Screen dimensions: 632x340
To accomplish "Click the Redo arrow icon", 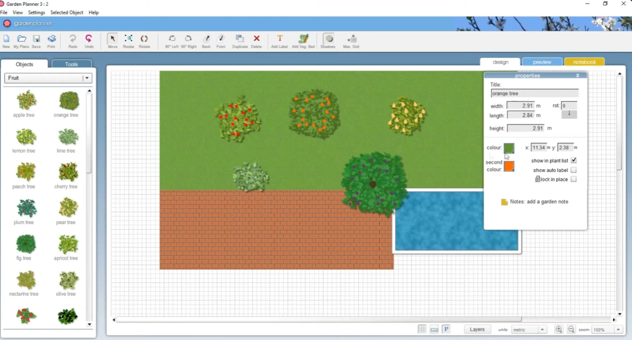I will tap(73, 39).
